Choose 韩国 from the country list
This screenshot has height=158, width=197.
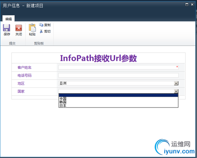pos(119,102)
